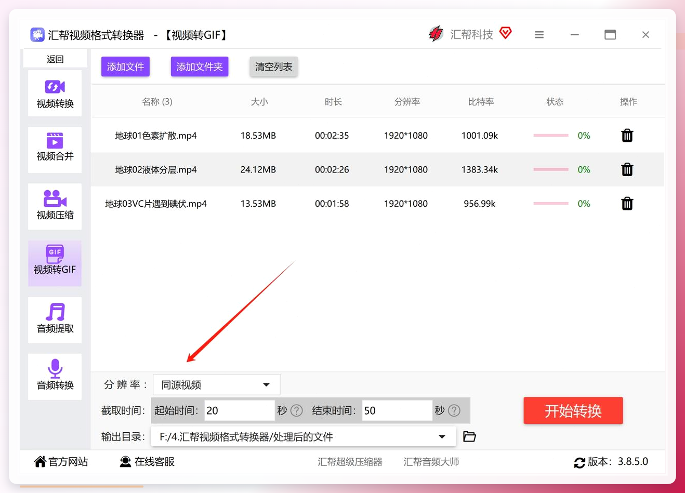685x493 pixels.
Task: Select file name 地球01色素扩散.mp4
Action: (156, 136)
